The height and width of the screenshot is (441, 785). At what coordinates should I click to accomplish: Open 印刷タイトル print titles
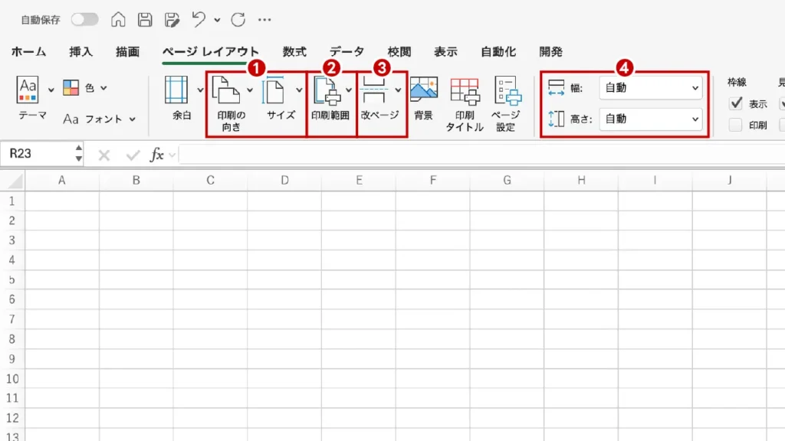tap(465, 90)
